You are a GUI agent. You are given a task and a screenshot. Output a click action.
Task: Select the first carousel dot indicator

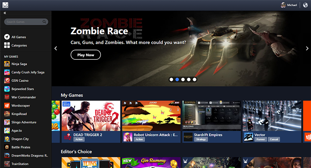pyautogui.click(x=171, y=80)
